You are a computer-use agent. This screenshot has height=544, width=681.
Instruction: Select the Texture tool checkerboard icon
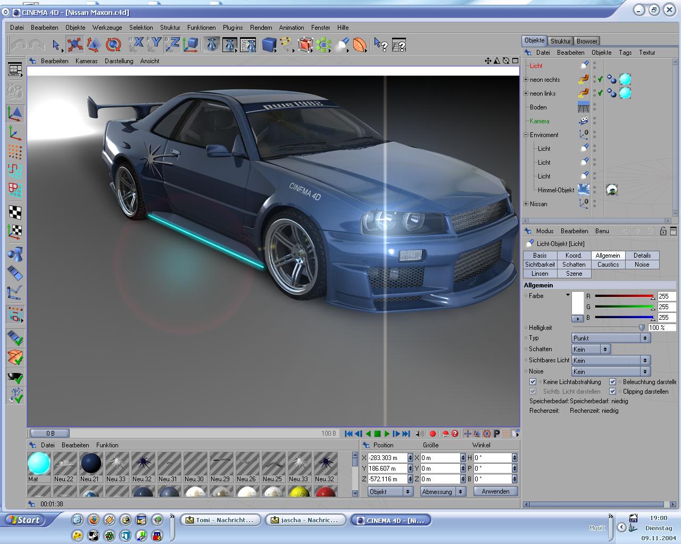(x=15, y=212)
